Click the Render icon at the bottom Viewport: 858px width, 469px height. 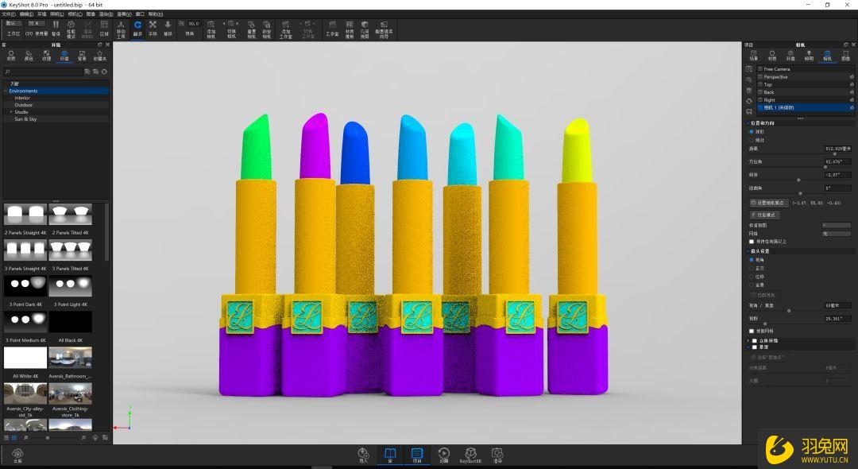[x=498, y=453]
